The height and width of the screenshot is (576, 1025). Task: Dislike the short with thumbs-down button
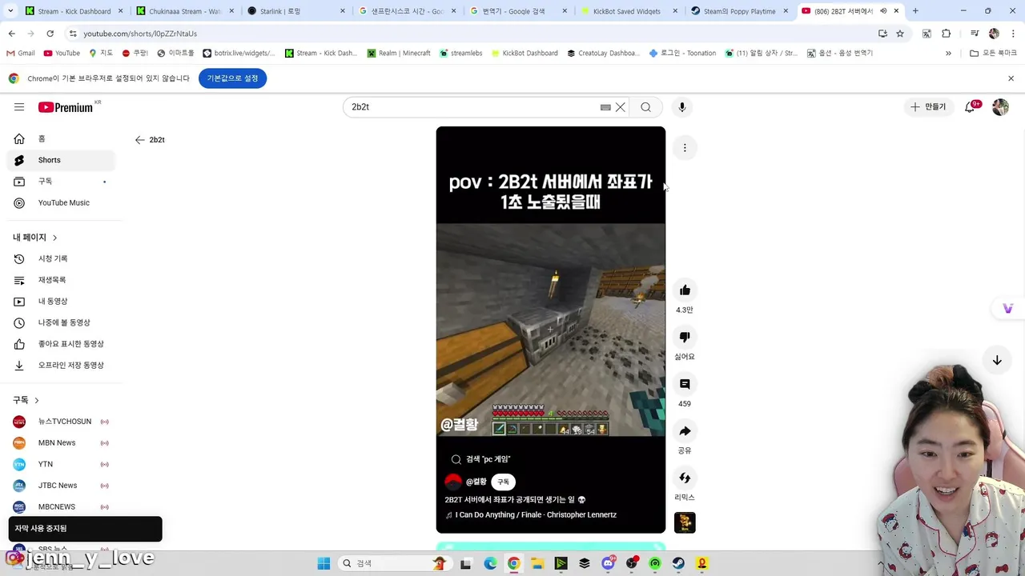coord(685,337)
